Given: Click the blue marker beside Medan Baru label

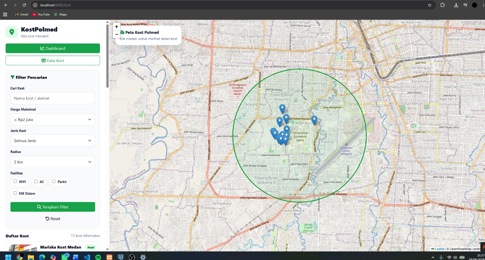Looking at the screenshot, I should 314,120.
